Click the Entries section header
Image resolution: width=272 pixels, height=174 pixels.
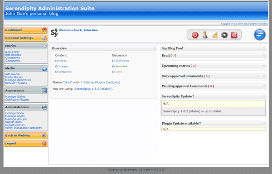point(26,46)
